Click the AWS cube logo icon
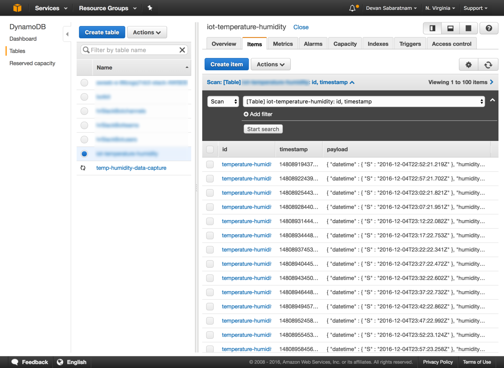This screenshot has height=368, width=504. tap(17, 8)
